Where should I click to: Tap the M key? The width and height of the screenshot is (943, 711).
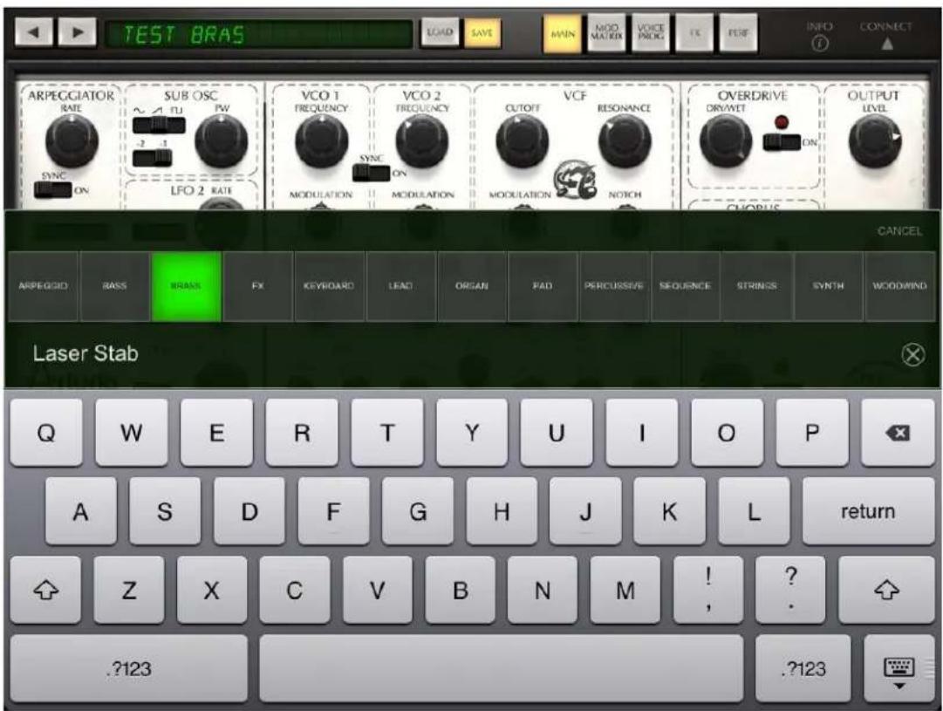625,590
